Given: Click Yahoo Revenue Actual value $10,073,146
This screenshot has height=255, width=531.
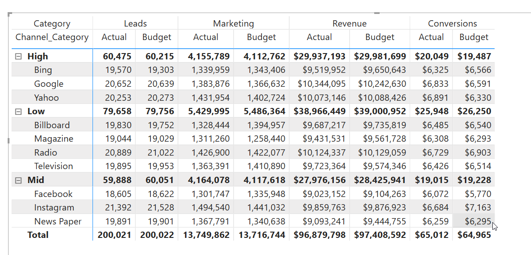Looking at the screenshot, I should pos(322,98).
